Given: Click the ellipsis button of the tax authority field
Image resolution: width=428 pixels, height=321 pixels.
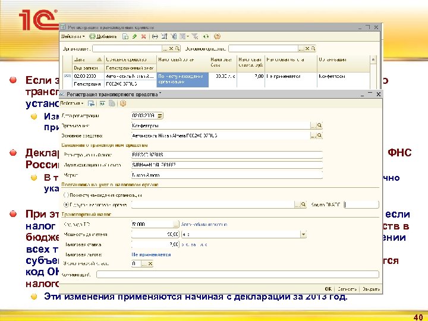Looking at the screenshot, I should click(297, 204).
